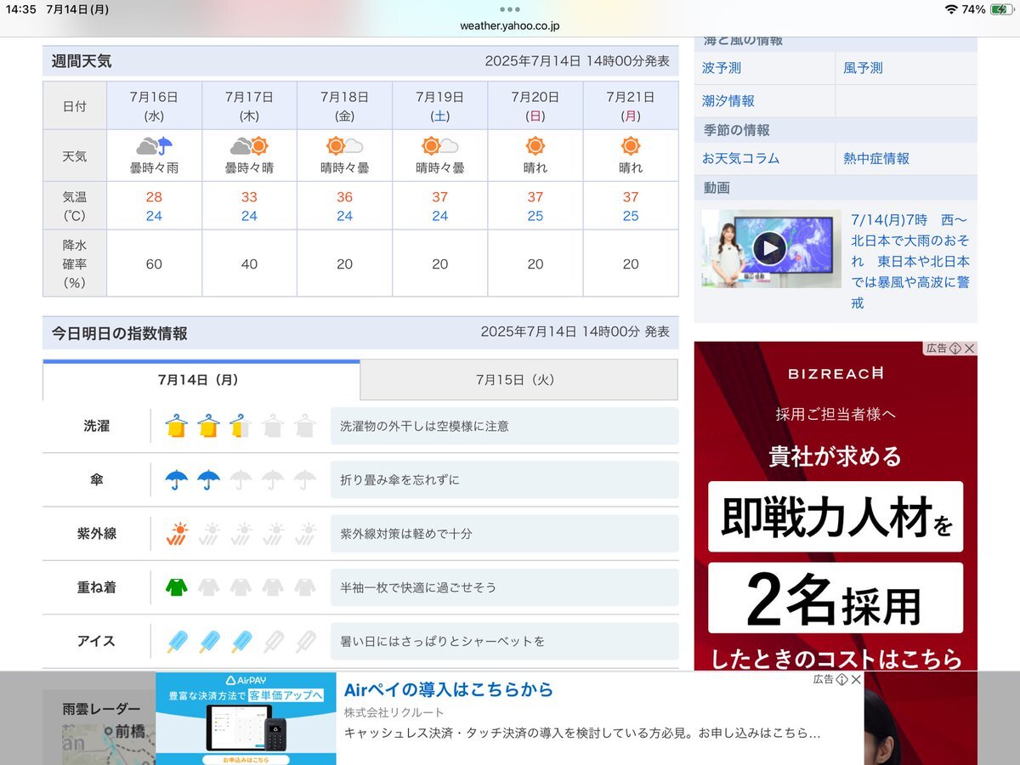This screenshot has width=1020, height=765.
Task: Click the half-filled third laundry shirt icon
Action: (241, 426)
